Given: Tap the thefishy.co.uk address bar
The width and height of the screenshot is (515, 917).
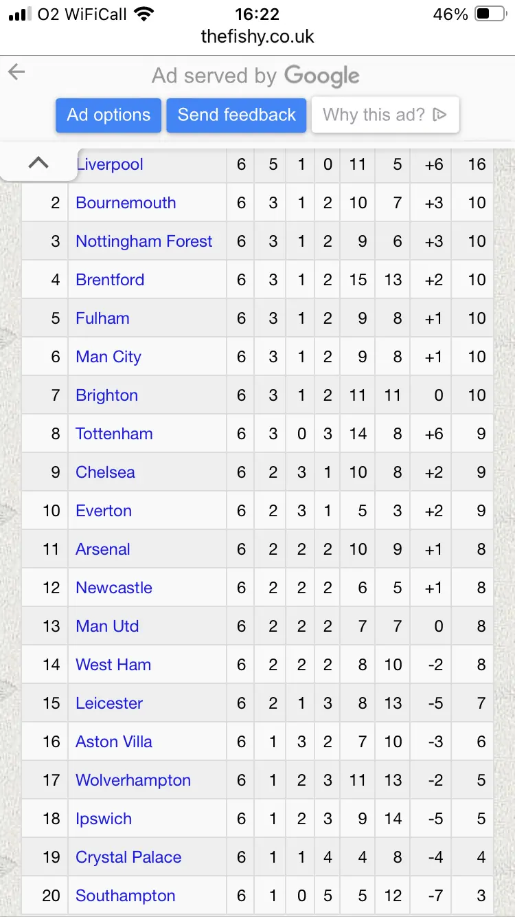Looking at the screenshot, I should coord(257,36).
